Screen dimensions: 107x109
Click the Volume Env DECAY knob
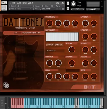click(x=58, y=23)
